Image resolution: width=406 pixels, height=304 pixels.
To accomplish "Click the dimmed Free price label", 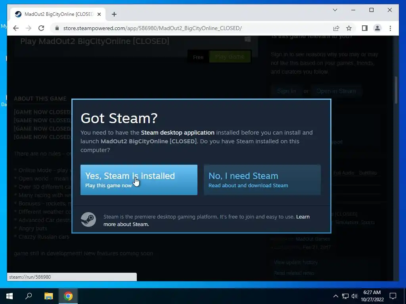I will (198, 57).
